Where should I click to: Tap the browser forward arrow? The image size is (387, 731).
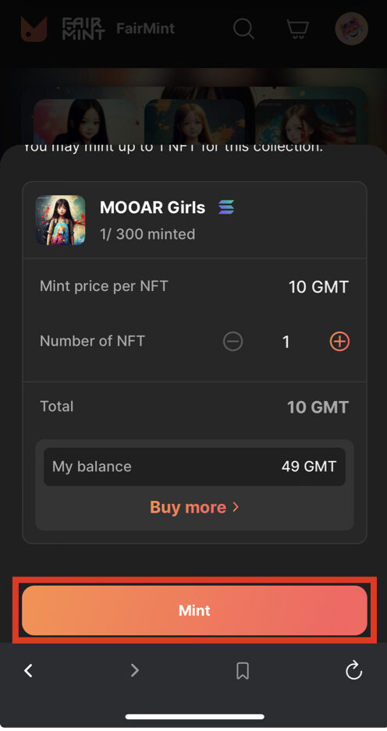point(135,670)
